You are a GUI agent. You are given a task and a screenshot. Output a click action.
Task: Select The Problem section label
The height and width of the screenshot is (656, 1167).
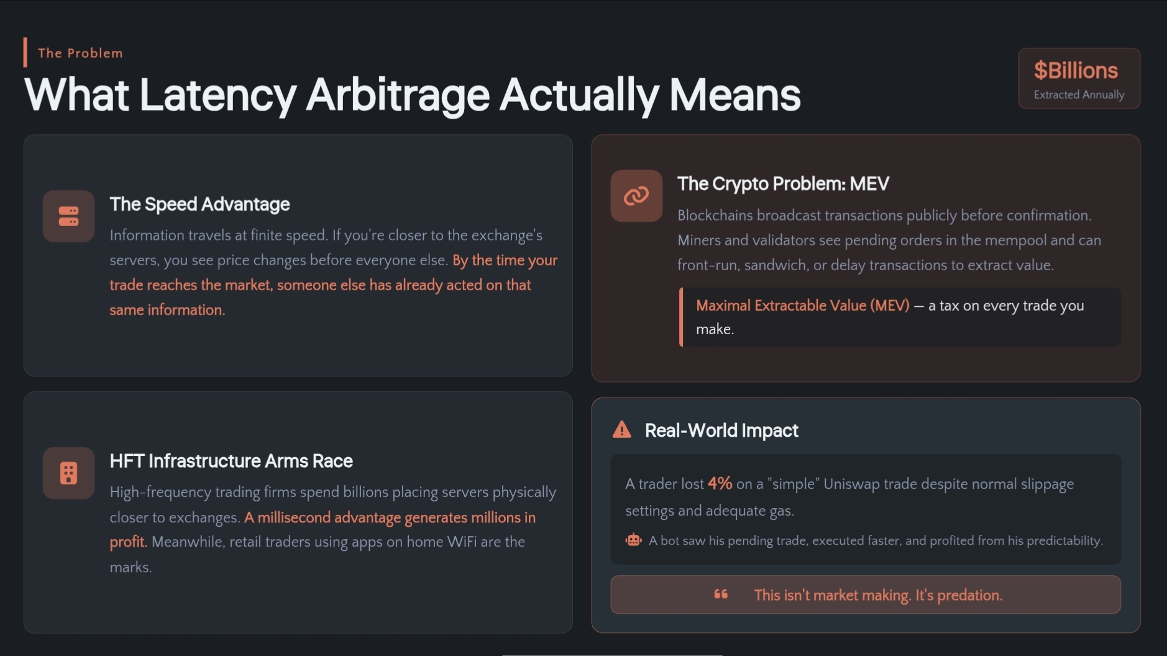point(80,53)
